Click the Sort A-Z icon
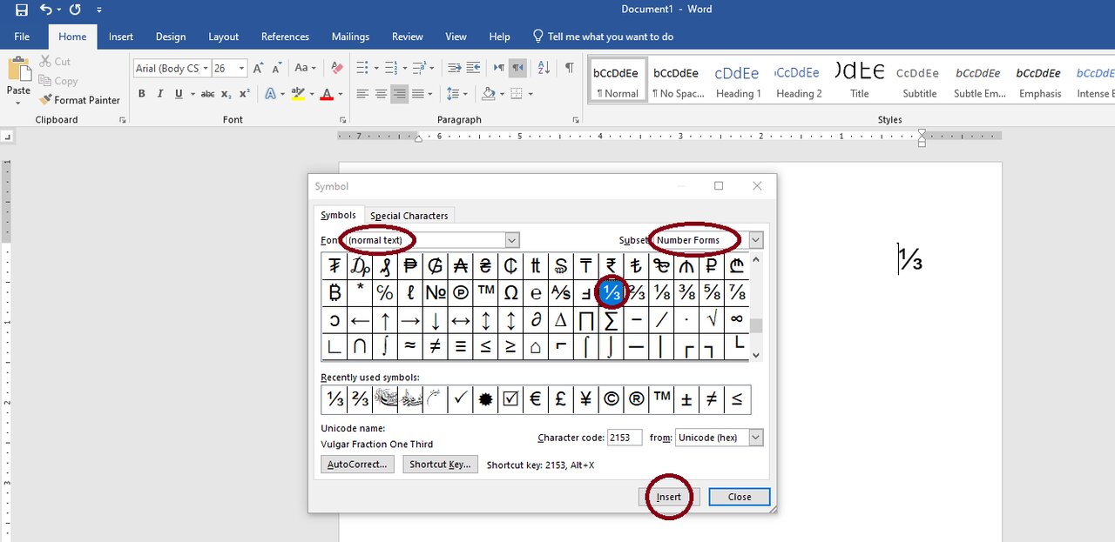 (544, 68)
